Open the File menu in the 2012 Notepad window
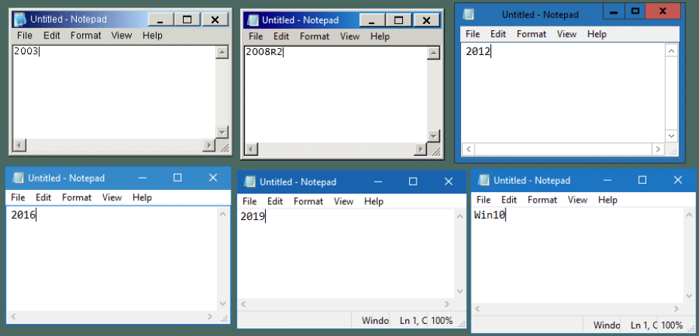This screenshot has height=336, width=699. click(x=472, y=34)
